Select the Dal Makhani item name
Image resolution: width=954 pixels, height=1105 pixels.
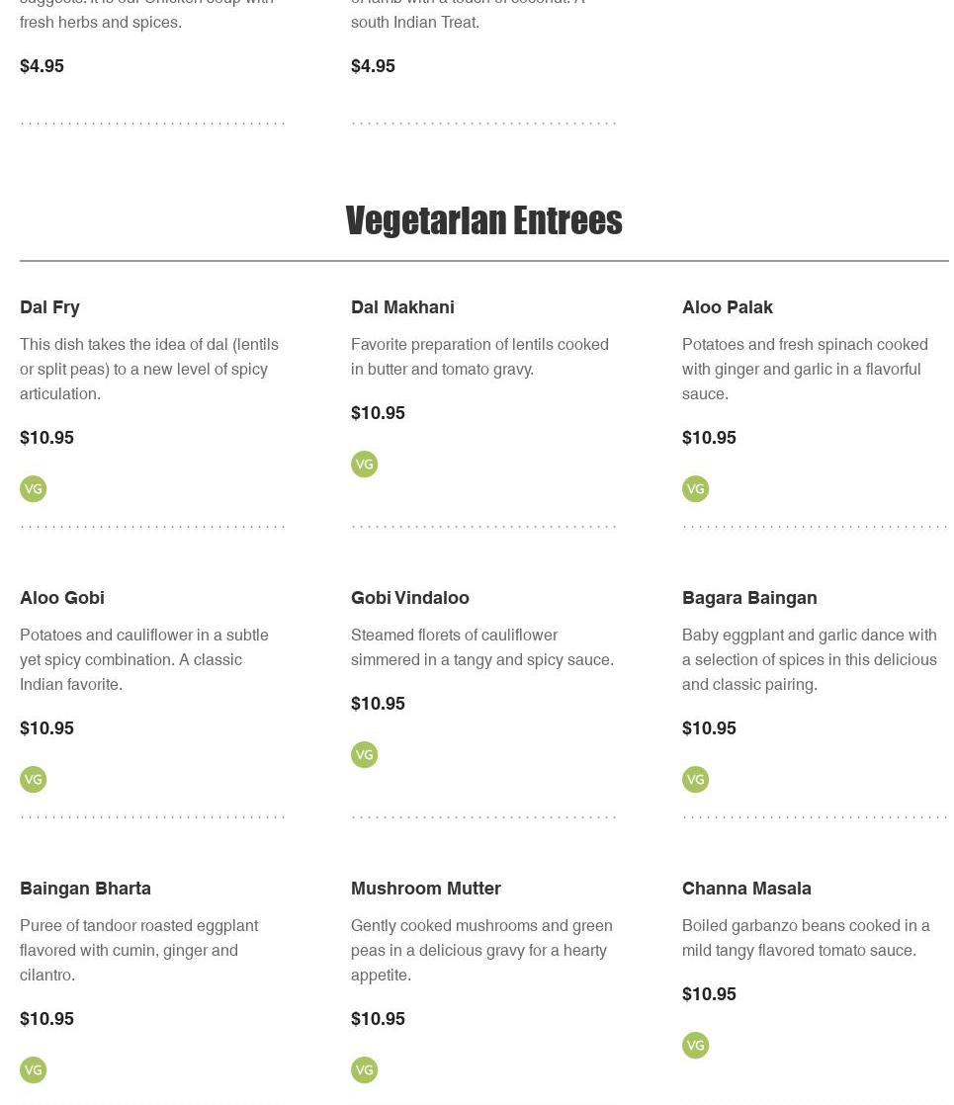coord(402,307)
